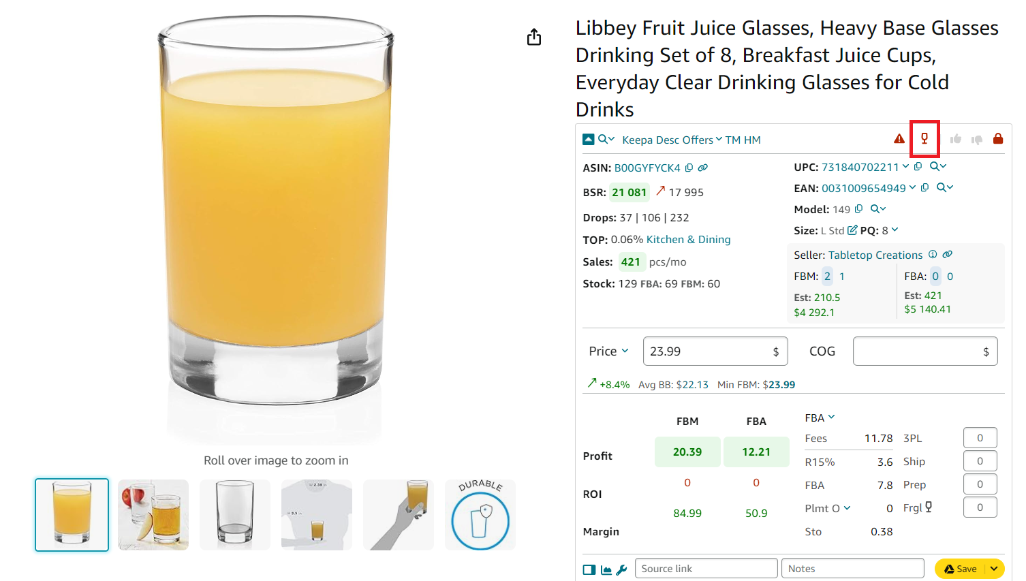Image resolution: width=1026 pixels, height=581 pixels.
Task: Collapse the extension panel with the arrow toggle
Action: (589, 140)
